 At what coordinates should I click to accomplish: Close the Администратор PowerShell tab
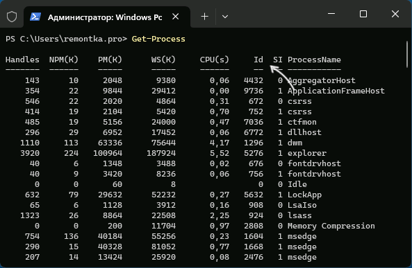[176, 17]
